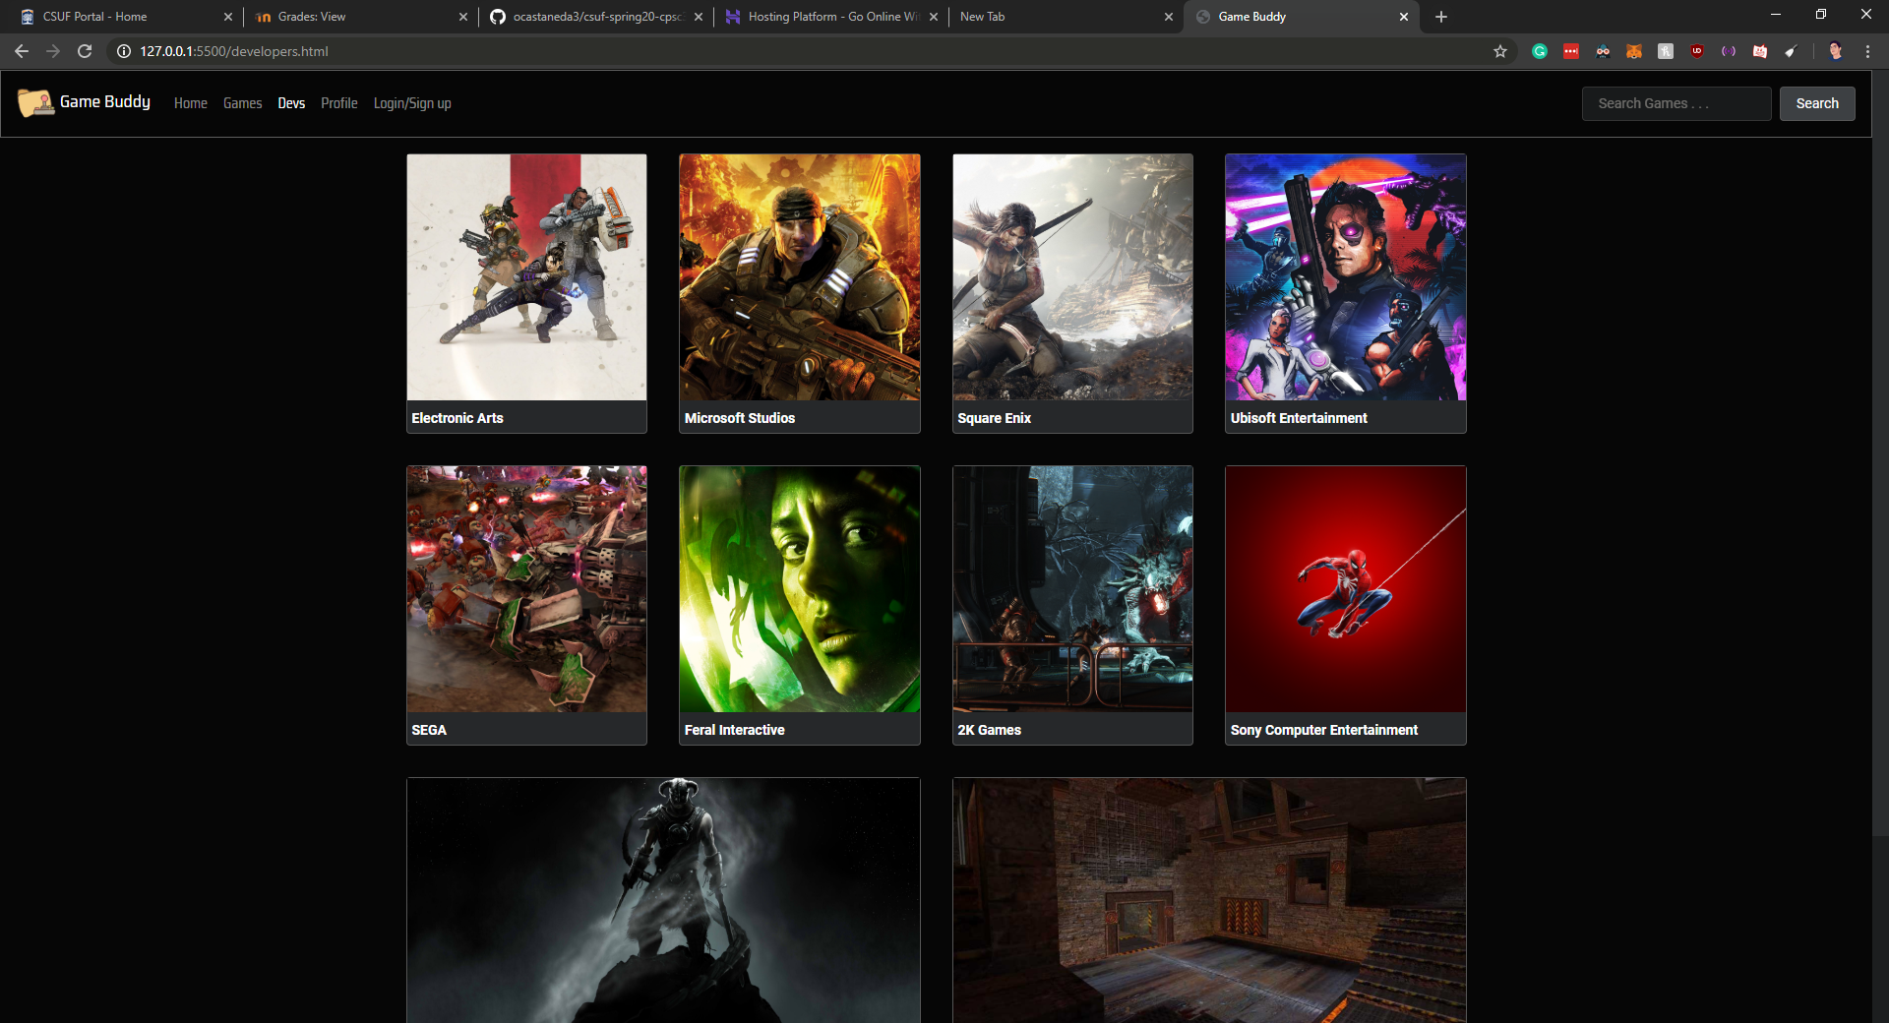
Task: Reload the current page
Action: (x=85, y=51)
